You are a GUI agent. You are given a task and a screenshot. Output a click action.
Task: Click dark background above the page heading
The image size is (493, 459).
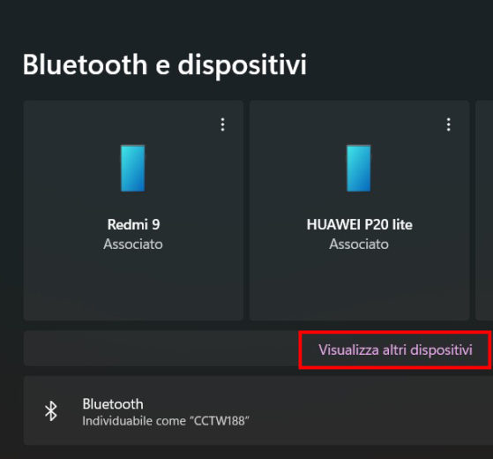click(x=247, y=22)
